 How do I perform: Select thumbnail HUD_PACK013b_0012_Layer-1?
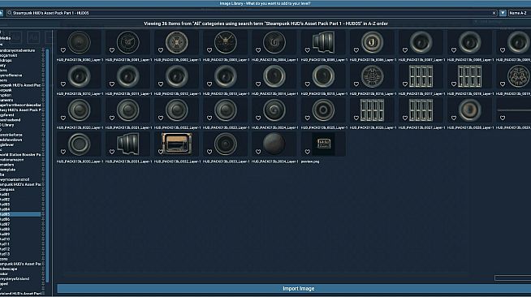click(x=177, y=76)
